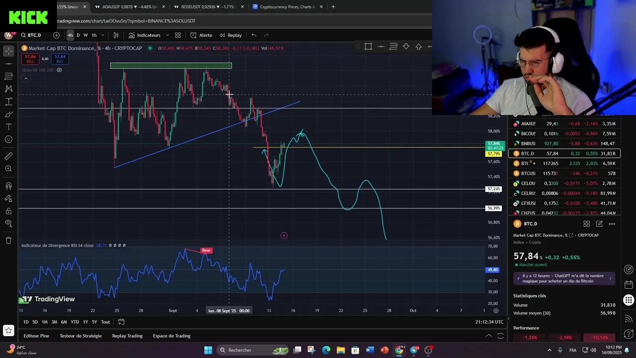
Task: Click the up arrow in drawing toolbar
Action: (x=418, y=47)
